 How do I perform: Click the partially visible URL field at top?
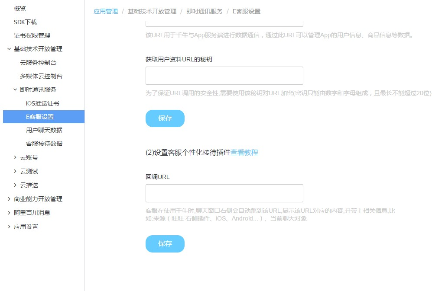[224, 24]
